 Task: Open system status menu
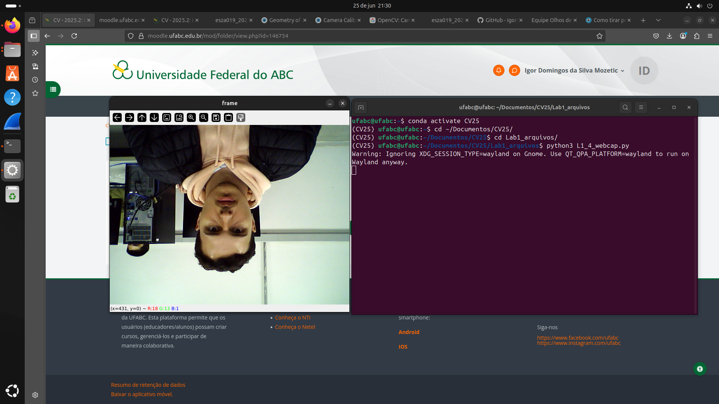pos(699,6)
